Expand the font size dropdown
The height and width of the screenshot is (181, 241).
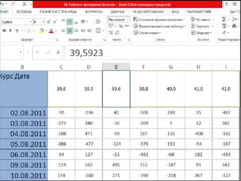tap(43, 22)
